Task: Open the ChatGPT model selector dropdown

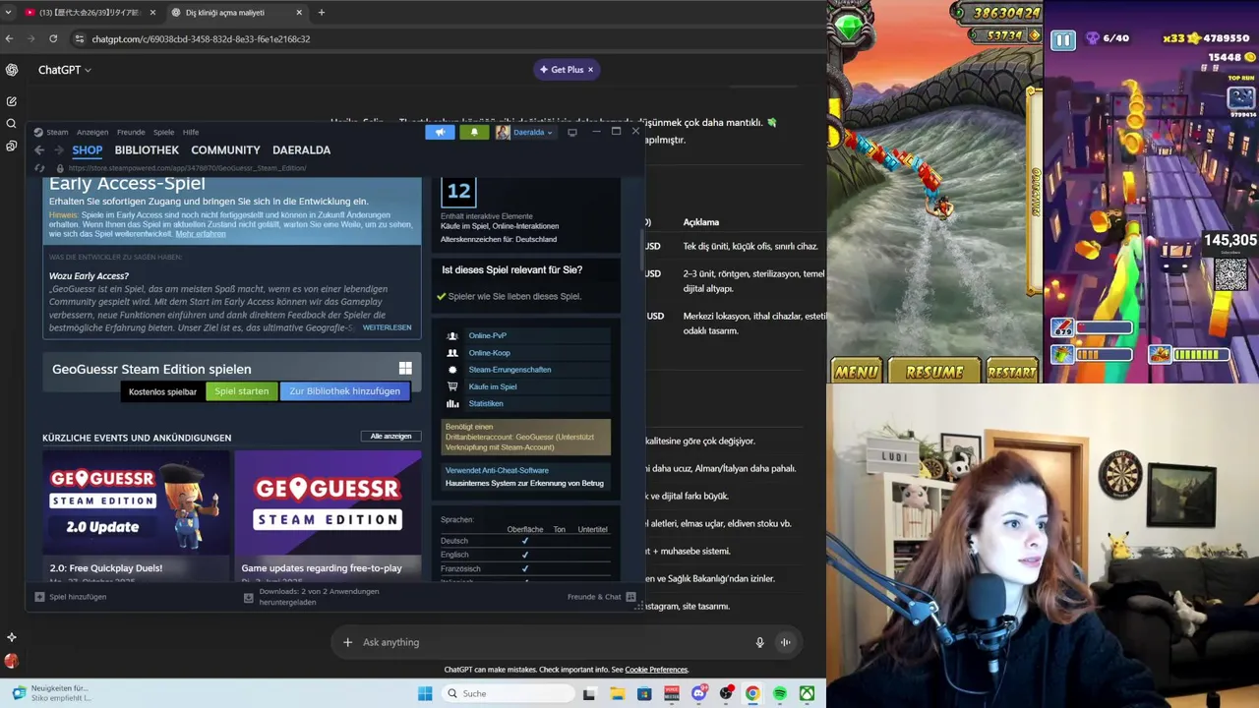Action: click(x=65, y=70)
